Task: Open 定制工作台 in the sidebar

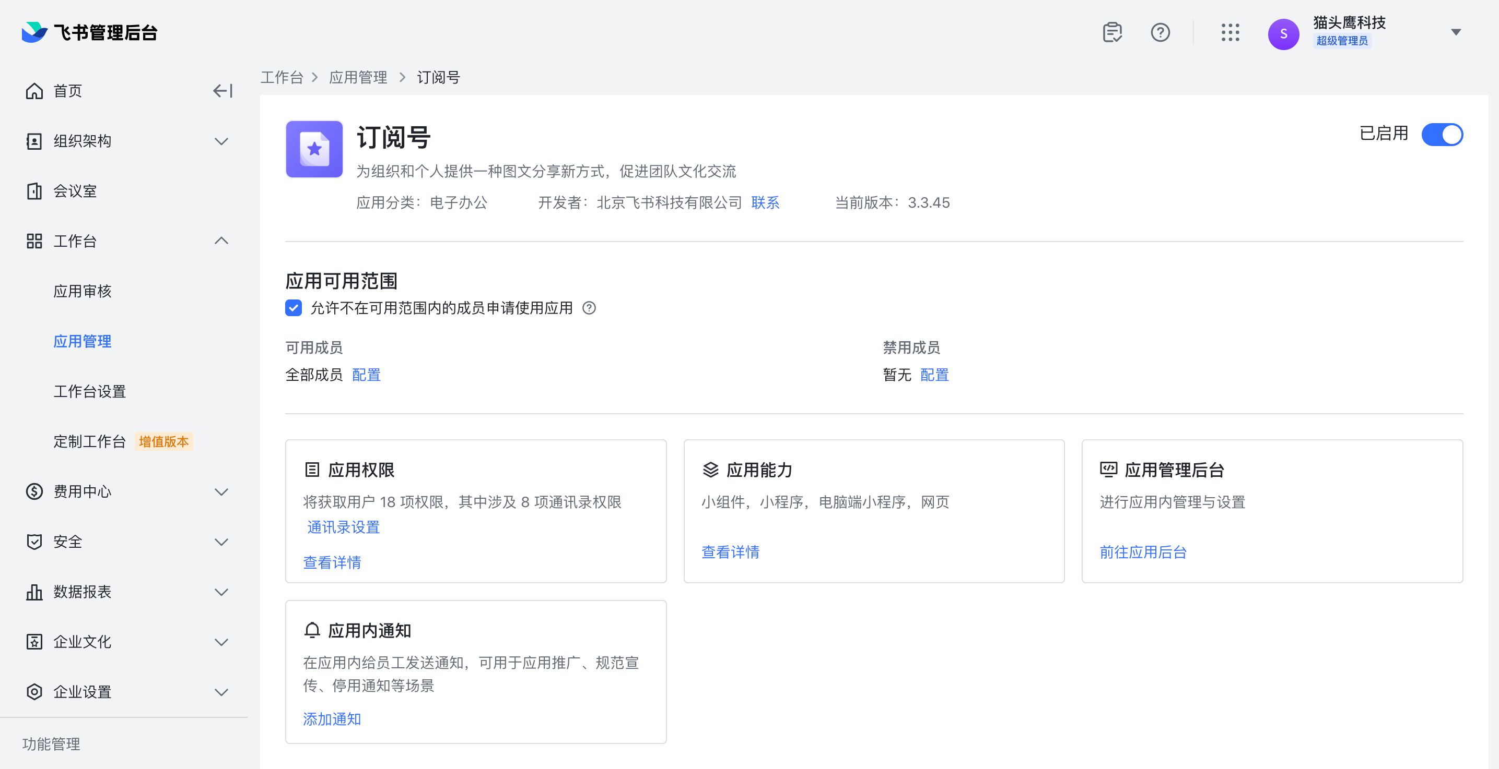Action: pos(90,441)
